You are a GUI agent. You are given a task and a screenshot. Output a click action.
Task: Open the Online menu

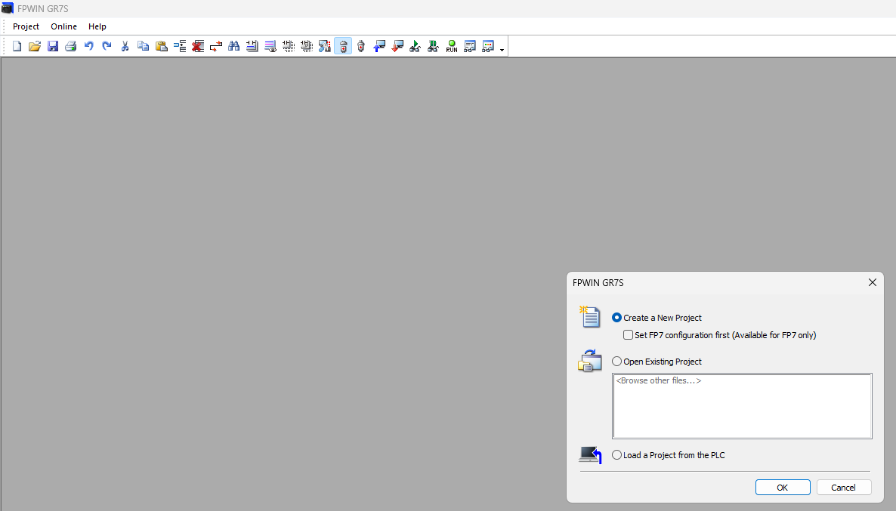[63, 26]
